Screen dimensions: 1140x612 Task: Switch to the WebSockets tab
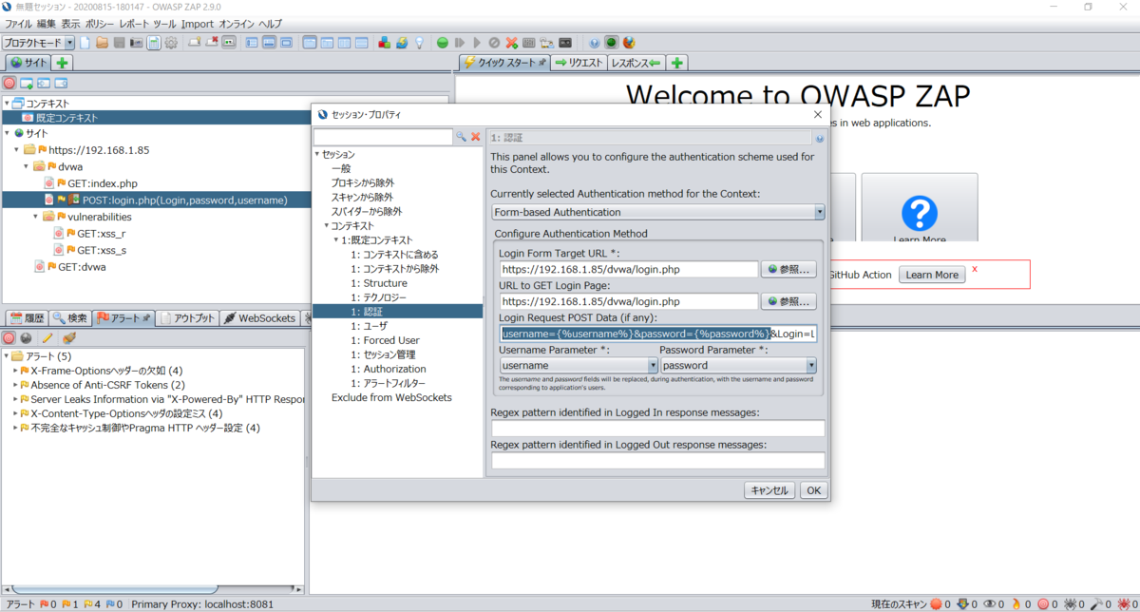(258, 317)
